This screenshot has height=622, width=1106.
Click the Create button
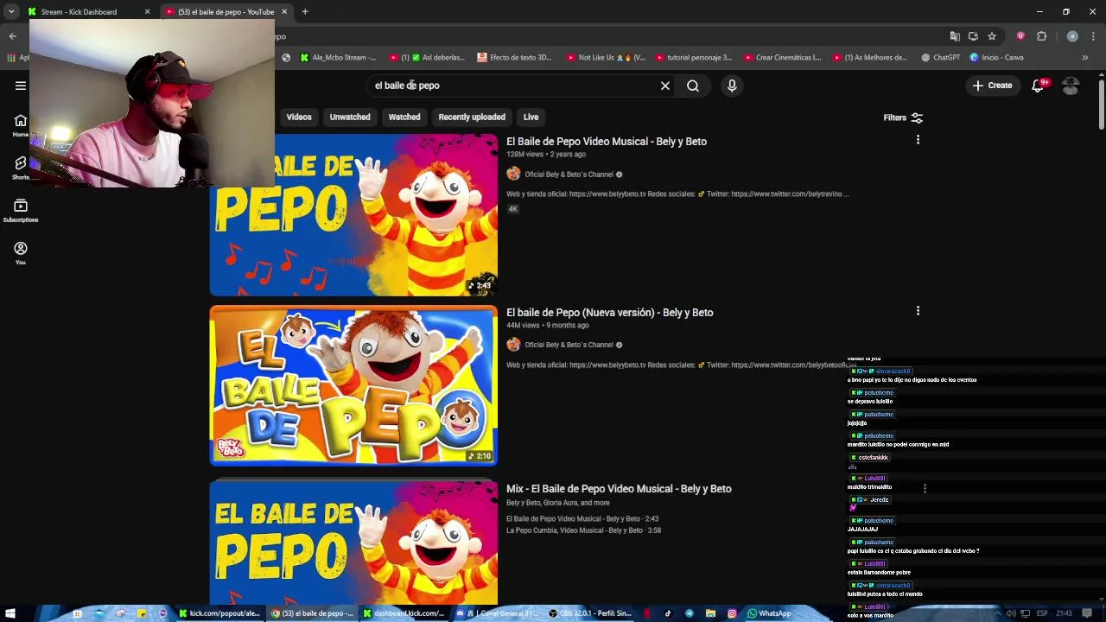click(992, 86)
